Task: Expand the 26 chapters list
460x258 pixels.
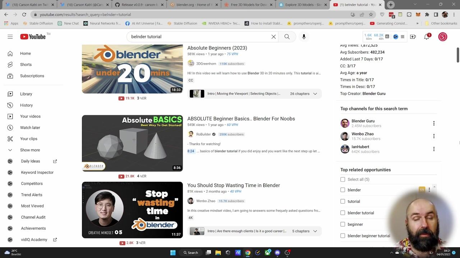Action: tap(315, 94)
